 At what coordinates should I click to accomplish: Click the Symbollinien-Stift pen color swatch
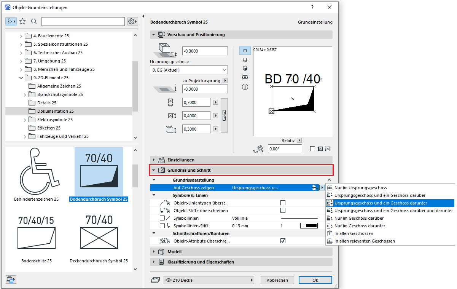click(309, 226)
